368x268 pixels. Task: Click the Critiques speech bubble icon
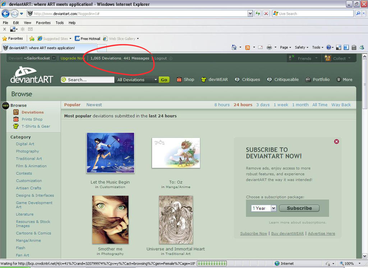click(x=237, y=80)
